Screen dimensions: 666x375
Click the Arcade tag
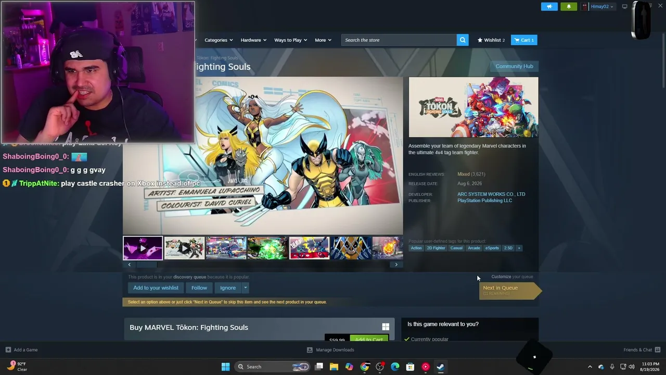click(473, 248)
